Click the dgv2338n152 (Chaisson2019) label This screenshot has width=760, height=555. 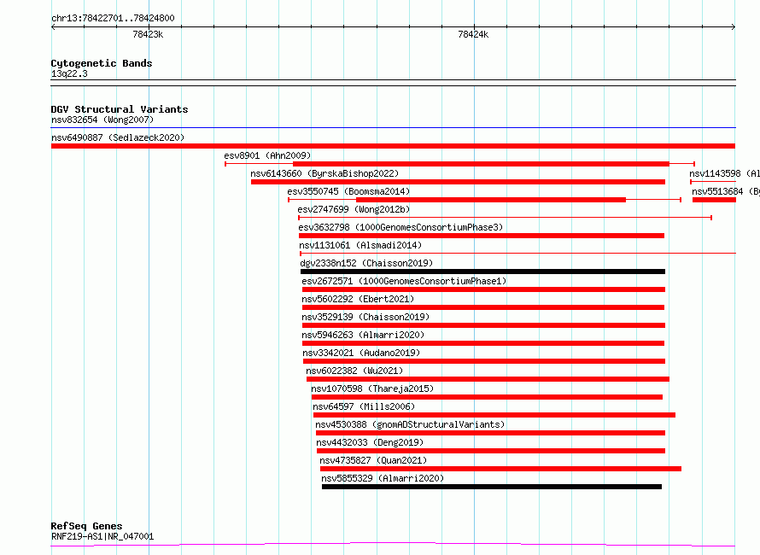[366, 263]
